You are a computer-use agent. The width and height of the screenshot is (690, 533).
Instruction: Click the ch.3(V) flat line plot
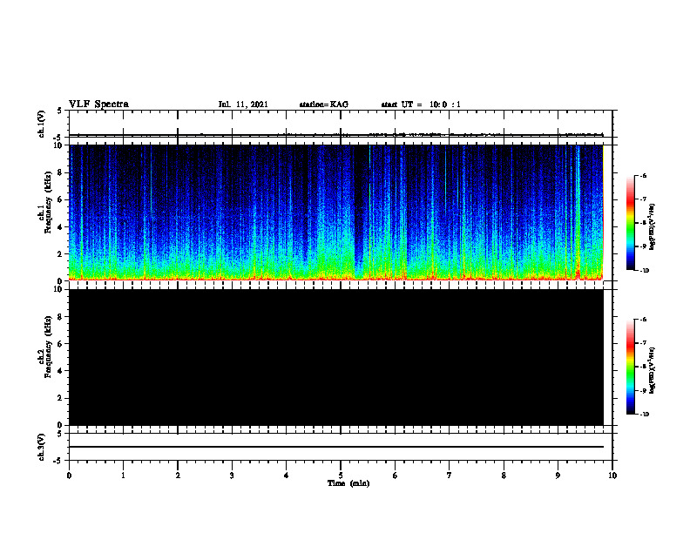click(341, 447)
